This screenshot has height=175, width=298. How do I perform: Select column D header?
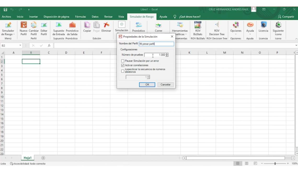coord(66,52)
